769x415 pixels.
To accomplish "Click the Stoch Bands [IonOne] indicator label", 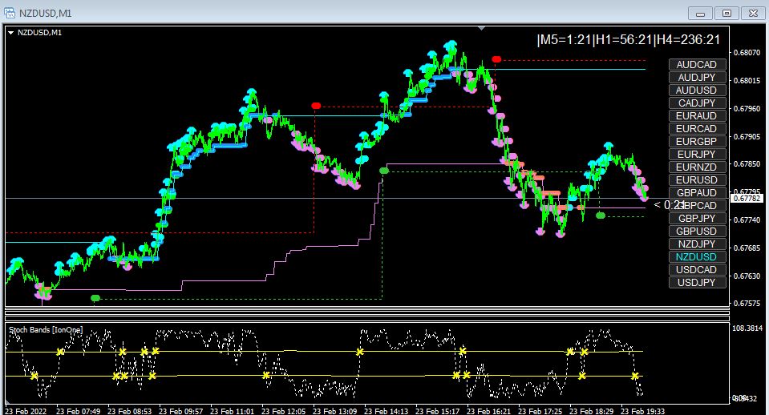I will [x=46, y=330].
